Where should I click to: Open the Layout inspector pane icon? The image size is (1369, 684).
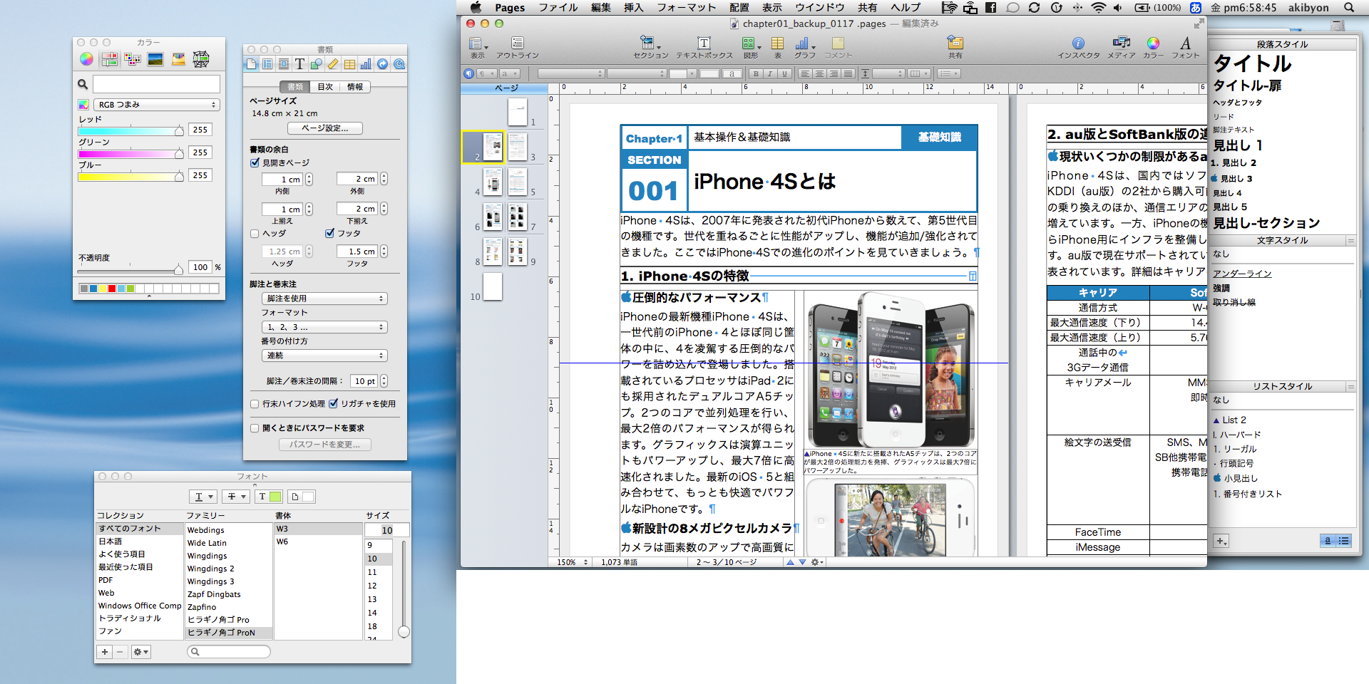[267, 64]
